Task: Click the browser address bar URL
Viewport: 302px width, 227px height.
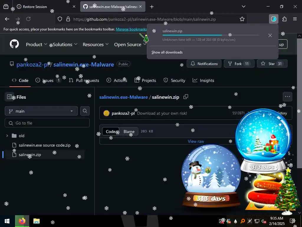Action: 145,19
